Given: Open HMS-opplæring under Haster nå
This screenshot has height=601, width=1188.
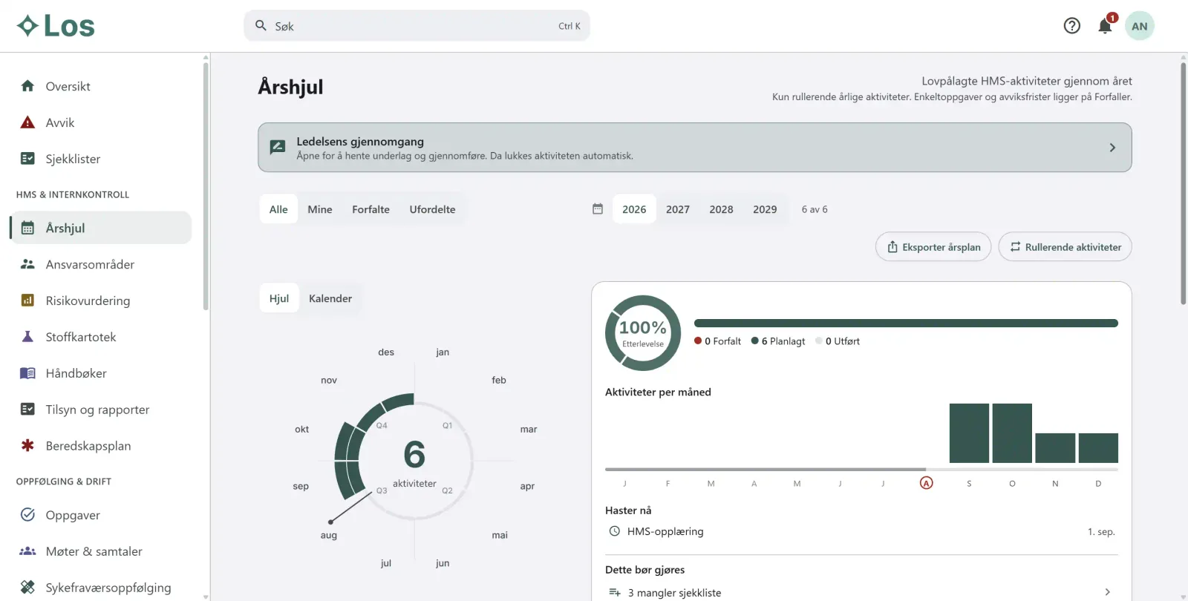Looking at the screenshot, I should pyautogui.click(x=861, y=531).
